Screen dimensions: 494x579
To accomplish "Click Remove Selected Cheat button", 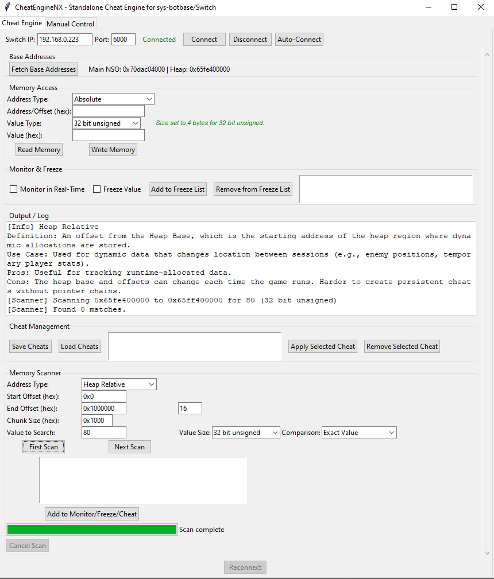I will click(402, 347).
